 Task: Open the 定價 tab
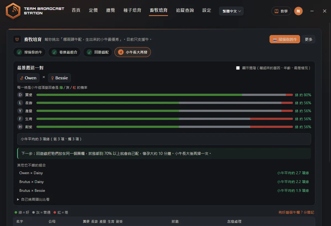pos(93,10)
